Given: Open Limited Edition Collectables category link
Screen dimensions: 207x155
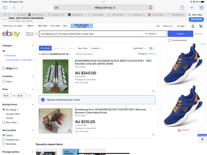Looking at the screenshot, I should click(x=19, y=60).
